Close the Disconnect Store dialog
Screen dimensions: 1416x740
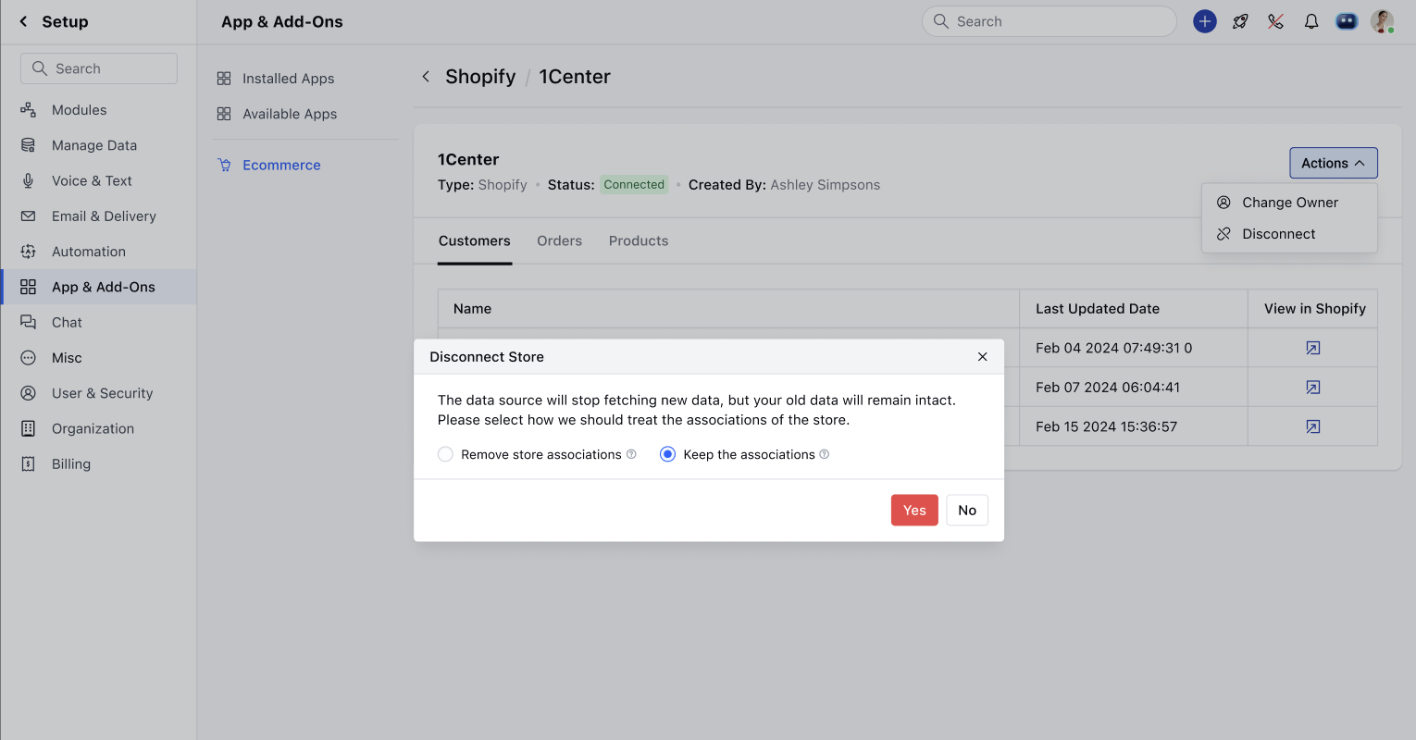(x=983, y=357)
